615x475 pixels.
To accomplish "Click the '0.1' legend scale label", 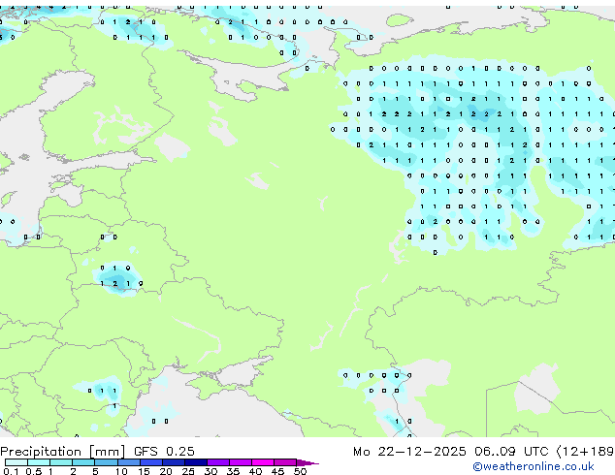I will click(11, 471).
